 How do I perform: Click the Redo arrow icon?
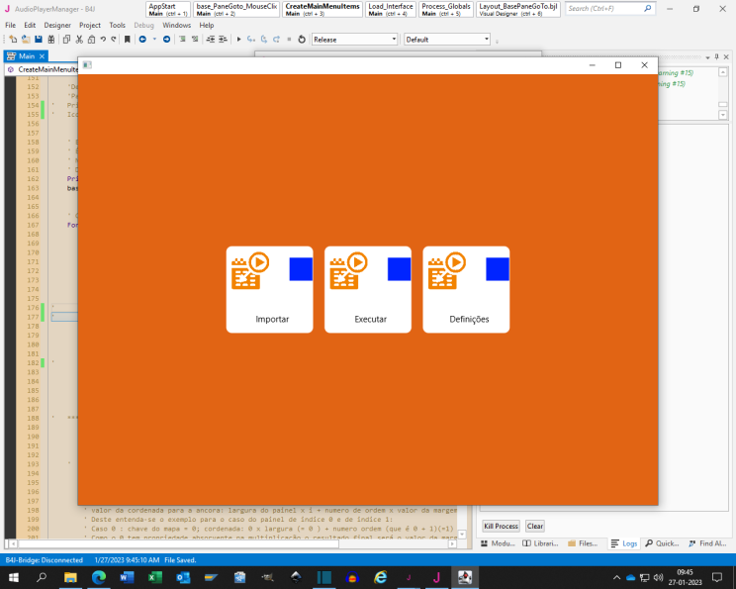coord(114,40)
